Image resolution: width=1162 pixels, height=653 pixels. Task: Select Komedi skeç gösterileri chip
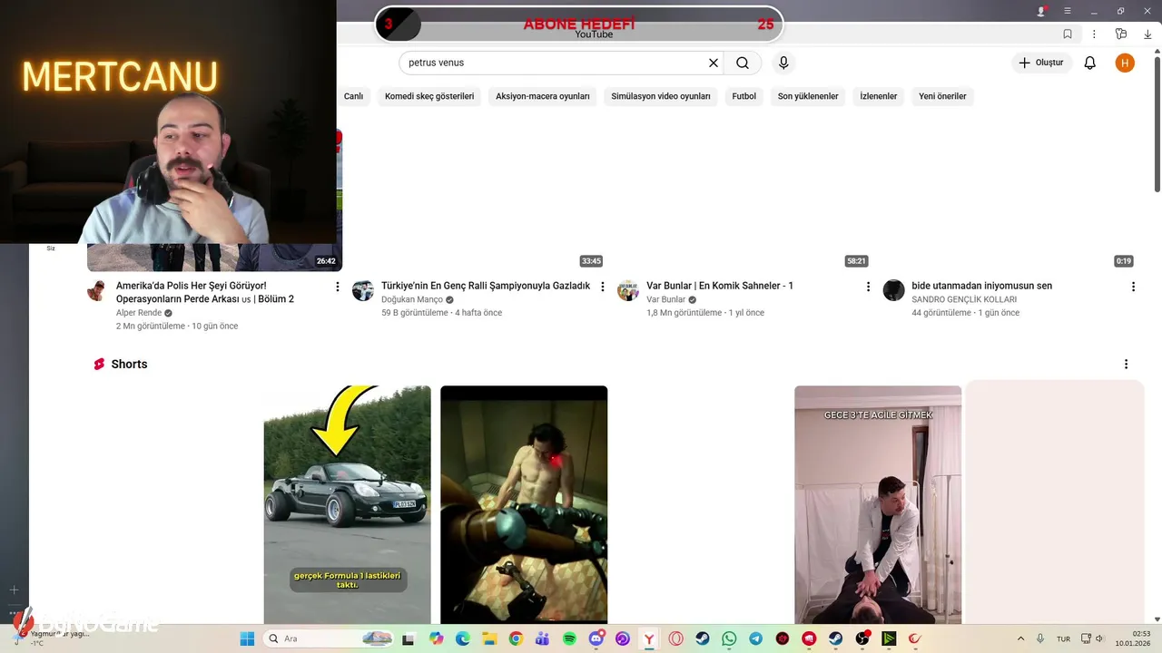coord(429,96)
